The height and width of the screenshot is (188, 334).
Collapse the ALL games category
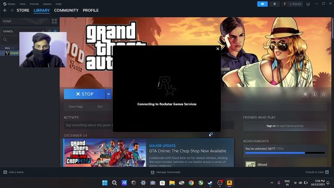click(7, 48)
